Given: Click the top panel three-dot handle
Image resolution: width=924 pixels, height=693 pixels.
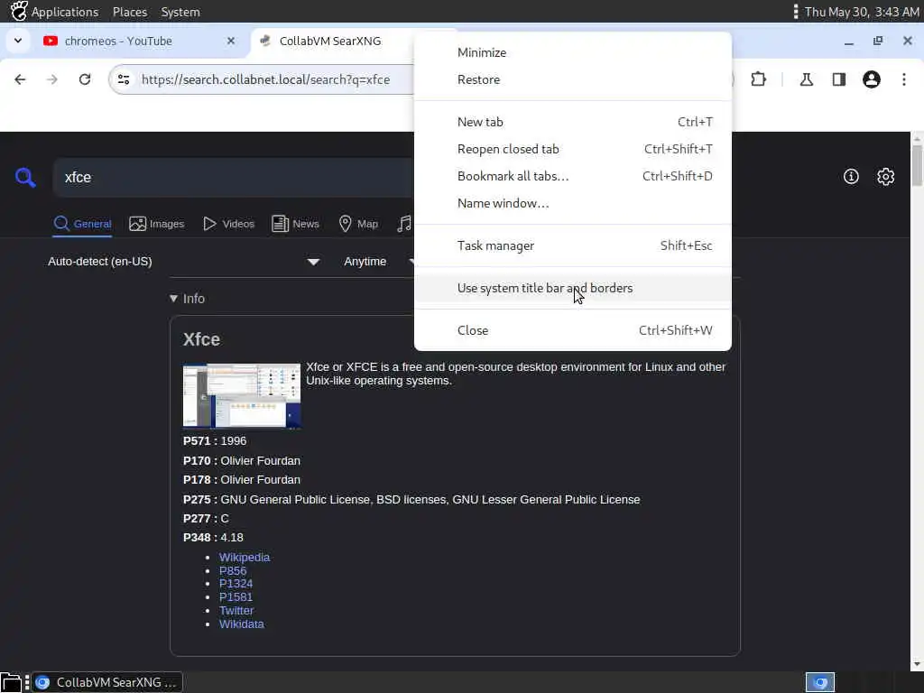Looking at the screenshot, I should [796, 11].
